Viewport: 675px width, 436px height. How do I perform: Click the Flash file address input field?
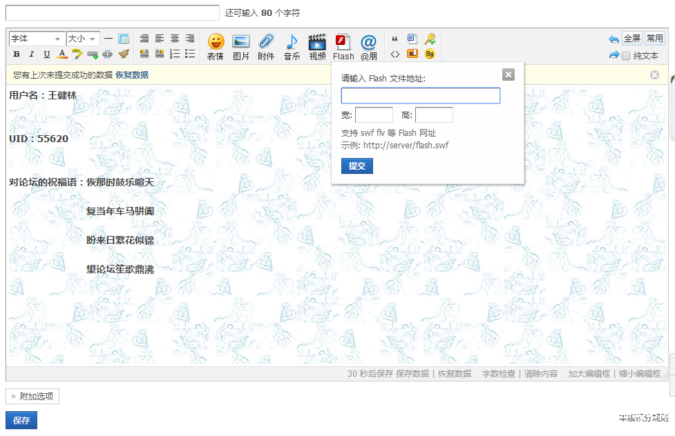click(420, 96)
